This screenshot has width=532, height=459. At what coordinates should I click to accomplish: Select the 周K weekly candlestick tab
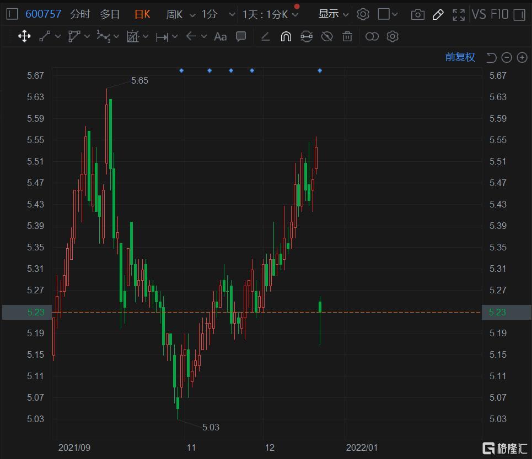174,14
